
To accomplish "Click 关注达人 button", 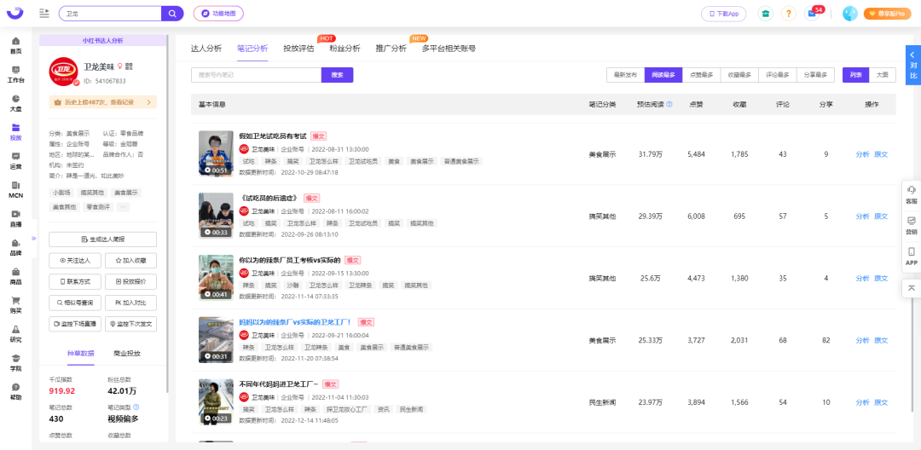I will [74, 261].
